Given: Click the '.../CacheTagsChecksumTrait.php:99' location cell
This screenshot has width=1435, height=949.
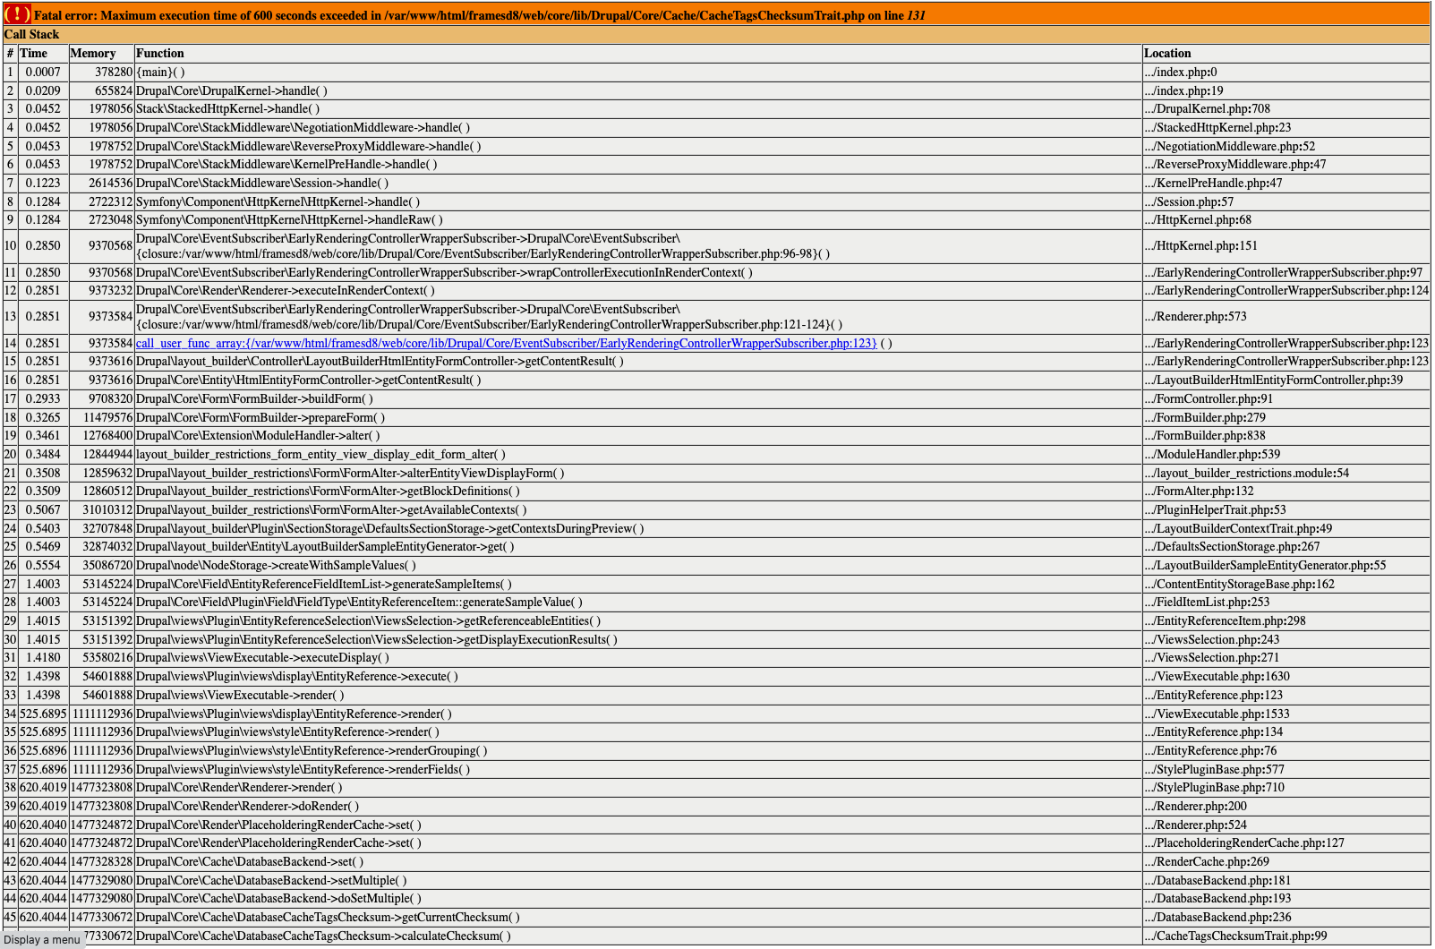Looking at the screenshot, I should click(1286, 936).
